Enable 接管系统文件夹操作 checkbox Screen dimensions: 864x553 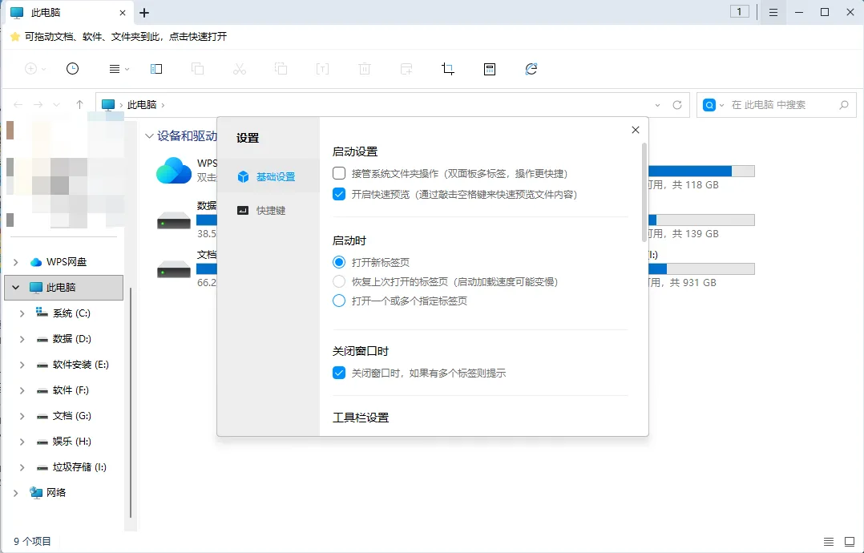(x=339, y=173)
